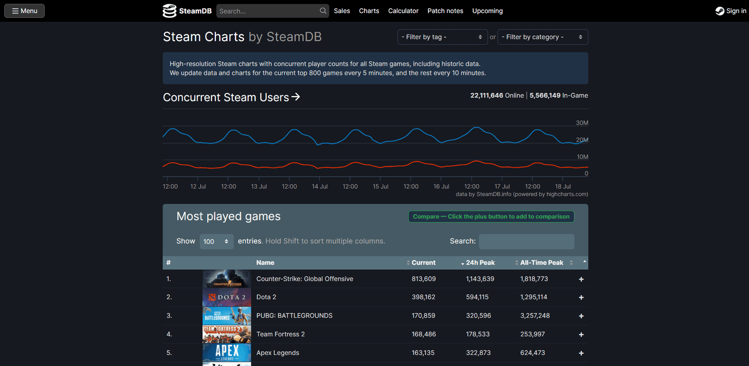
Task: Click the '398,162' current players cell
Action: pyautogui.click(x=424, y=297)
